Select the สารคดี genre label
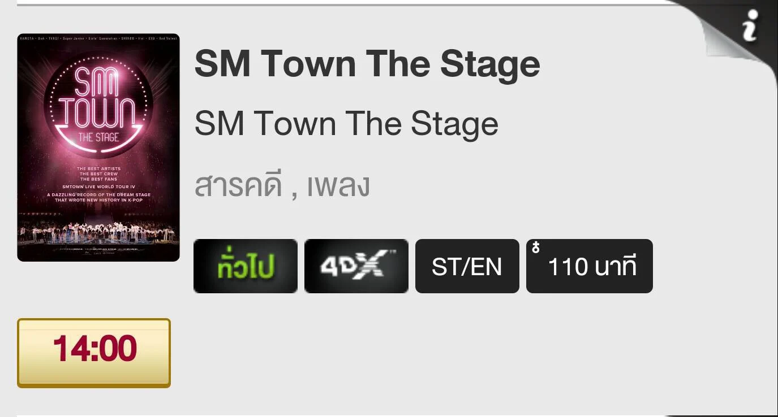 point(238,185)
